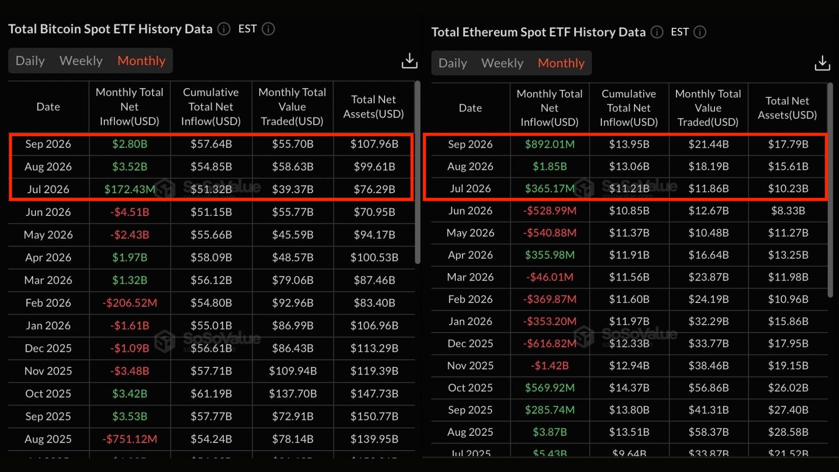Image resolution: width=839 pixels, height=472 pixels.
Task: Click Bitcoin Jun 2026 outflow -$4.51B
Action: [x=130, y=212]
